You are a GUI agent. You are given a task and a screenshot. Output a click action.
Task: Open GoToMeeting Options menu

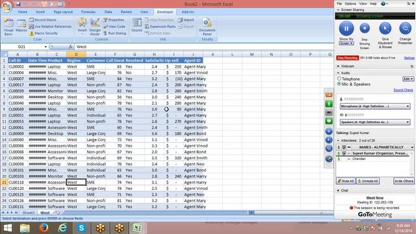(x=350, y=4)
